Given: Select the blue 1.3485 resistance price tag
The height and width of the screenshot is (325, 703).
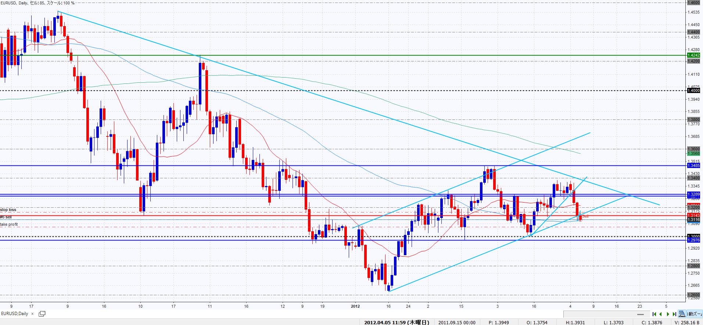Looking at the screenshot, I should coord(693,165).
